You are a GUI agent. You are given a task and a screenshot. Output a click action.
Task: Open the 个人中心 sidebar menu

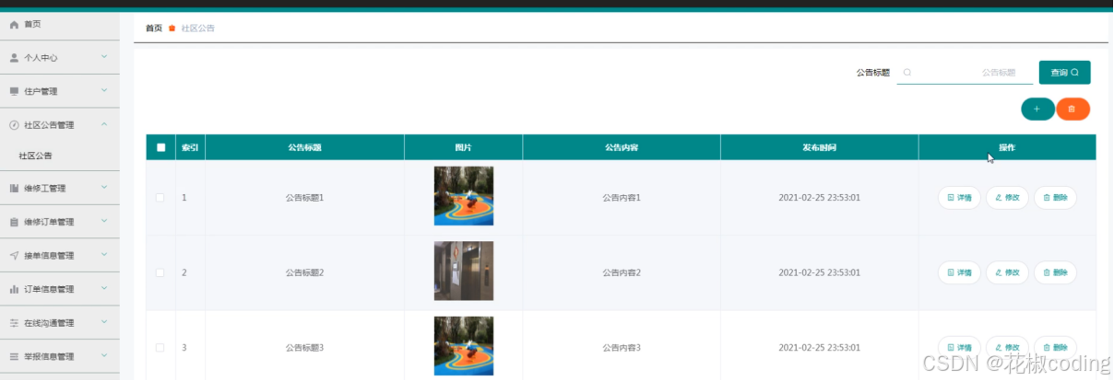60,58
